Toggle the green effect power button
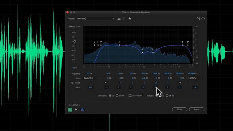 [70, 110]
